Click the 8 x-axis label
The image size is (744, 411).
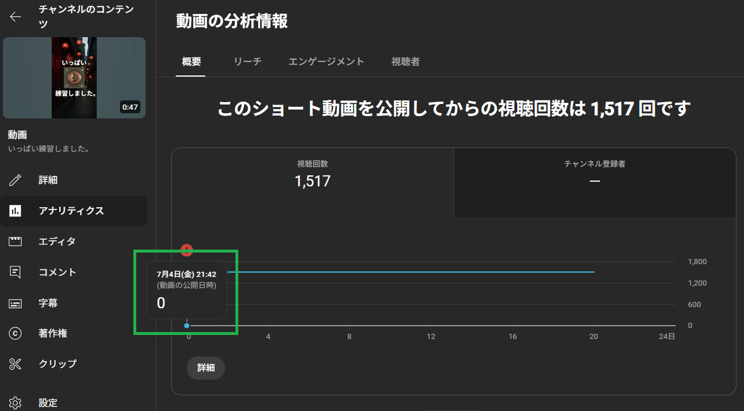(349, 337)
